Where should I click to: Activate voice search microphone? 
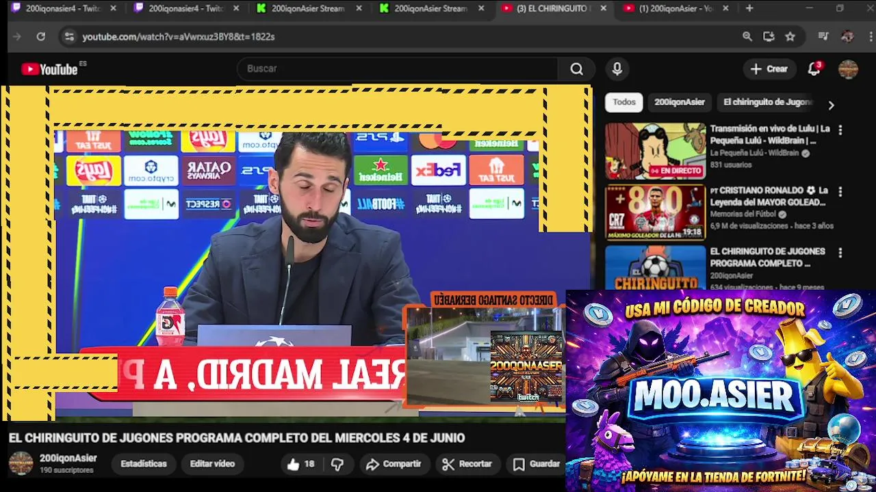[617, 69]
